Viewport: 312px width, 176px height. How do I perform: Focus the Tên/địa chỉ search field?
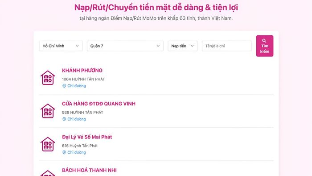coord(226,46)
